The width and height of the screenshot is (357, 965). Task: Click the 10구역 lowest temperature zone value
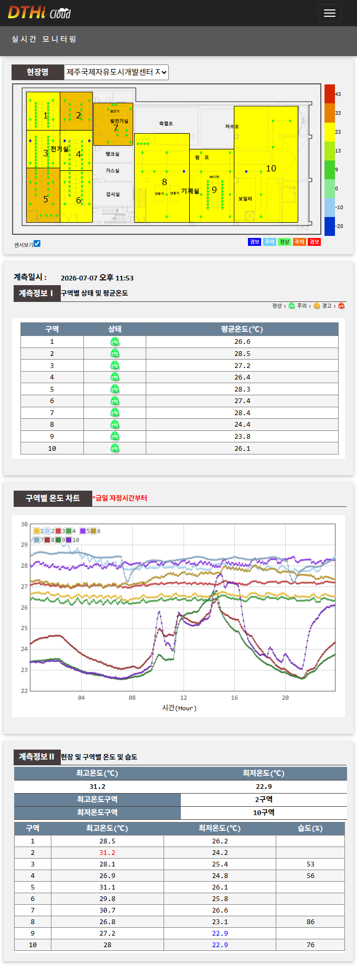click(x=264, y=812)
